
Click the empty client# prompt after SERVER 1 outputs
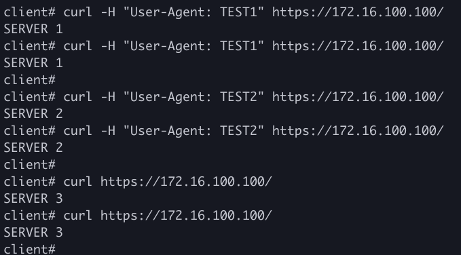[29, 80]
